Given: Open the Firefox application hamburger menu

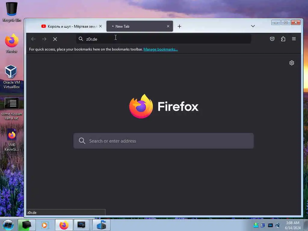Looking at the screenshot, I should pyautogui.click(x=294, y=39).
